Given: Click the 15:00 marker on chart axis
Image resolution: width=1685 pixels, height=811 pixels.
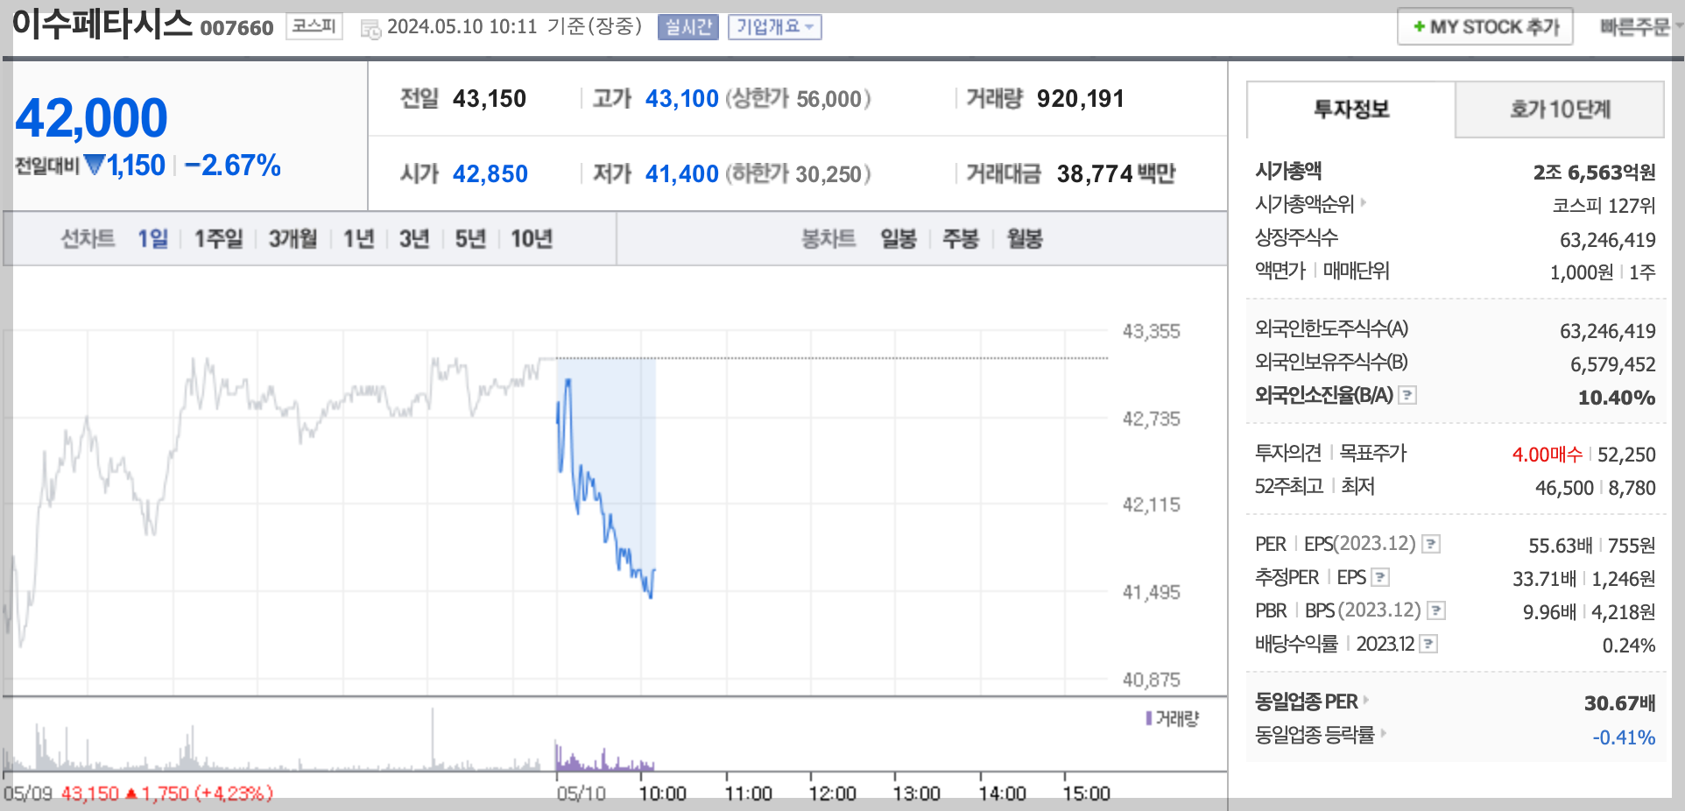Looking at the screenshot, I should click(x=1086, y=793).
